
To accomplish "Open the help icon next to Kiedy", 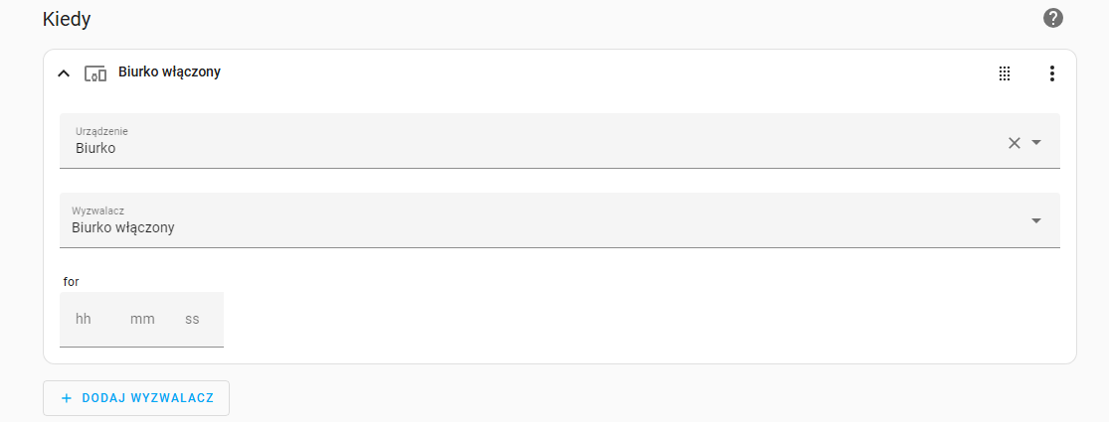I will [1053, 18].
